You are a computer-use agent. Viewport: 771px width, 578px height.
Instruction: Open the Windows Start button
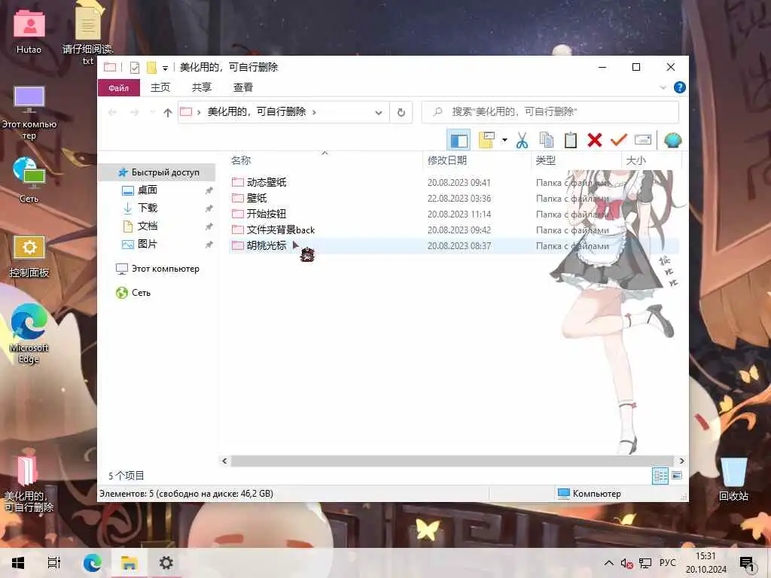[x=18, y=563]
